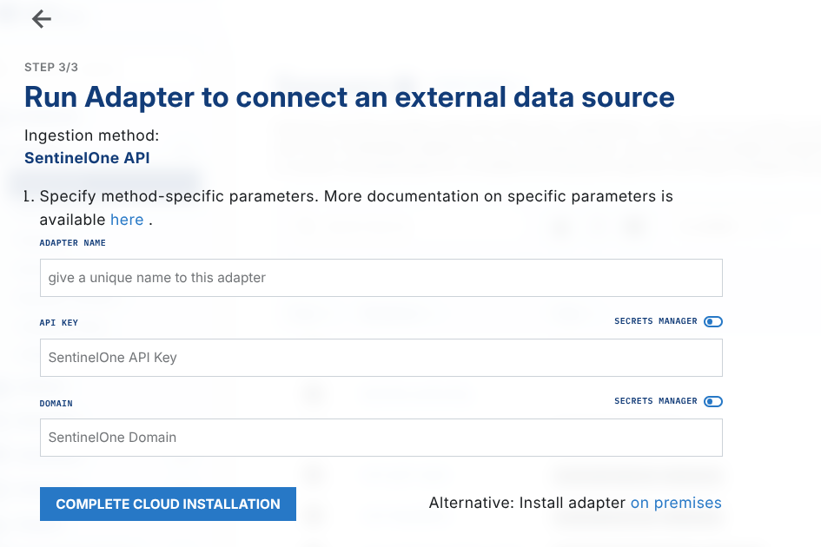Go back using the left arrow

pos(41,19)
